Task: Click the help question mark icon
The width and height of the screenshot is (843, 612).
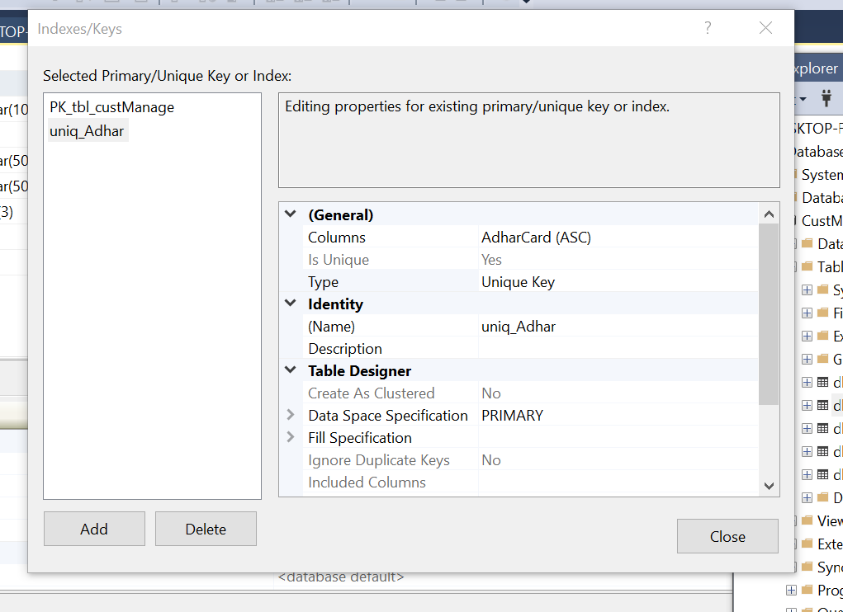Action: click(x=707, y=28)
